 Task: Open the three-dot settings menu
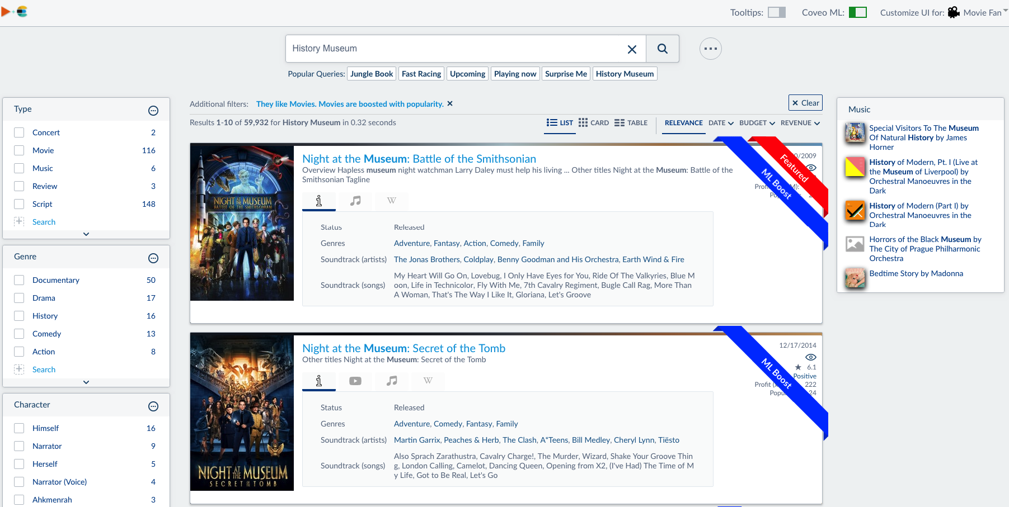[x=711, y=49]
